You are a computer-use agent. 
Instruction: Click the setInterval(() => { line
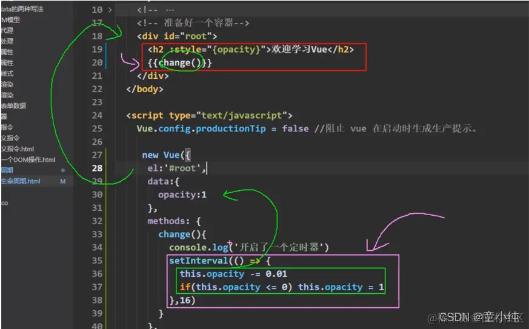(x=219, y=261)
